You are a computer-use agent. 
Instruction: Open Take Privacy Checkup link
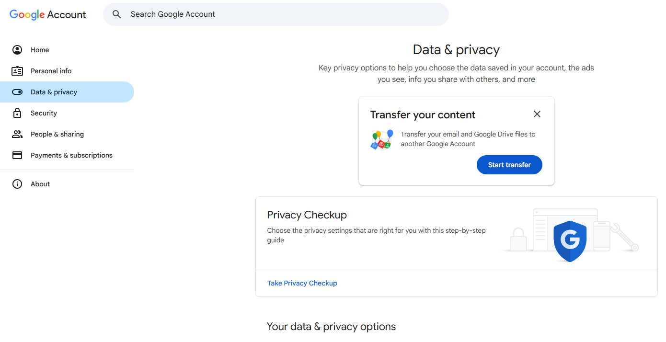[302, 283]
